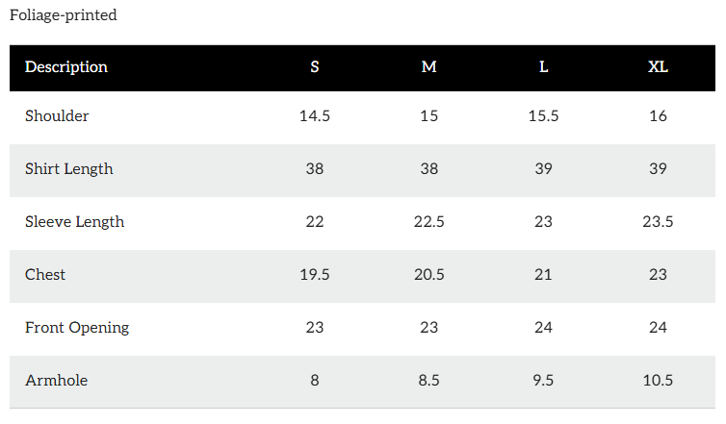Click the Chest value 19.5 for S
The height and width of the screenshot is (424, 726).
315,275
